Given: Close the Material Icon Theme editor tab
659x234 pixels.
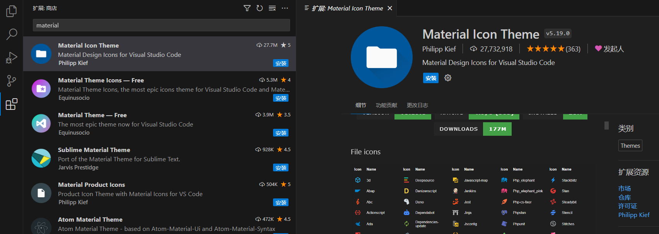Looking at the screenshot, I should click(390, 8).
